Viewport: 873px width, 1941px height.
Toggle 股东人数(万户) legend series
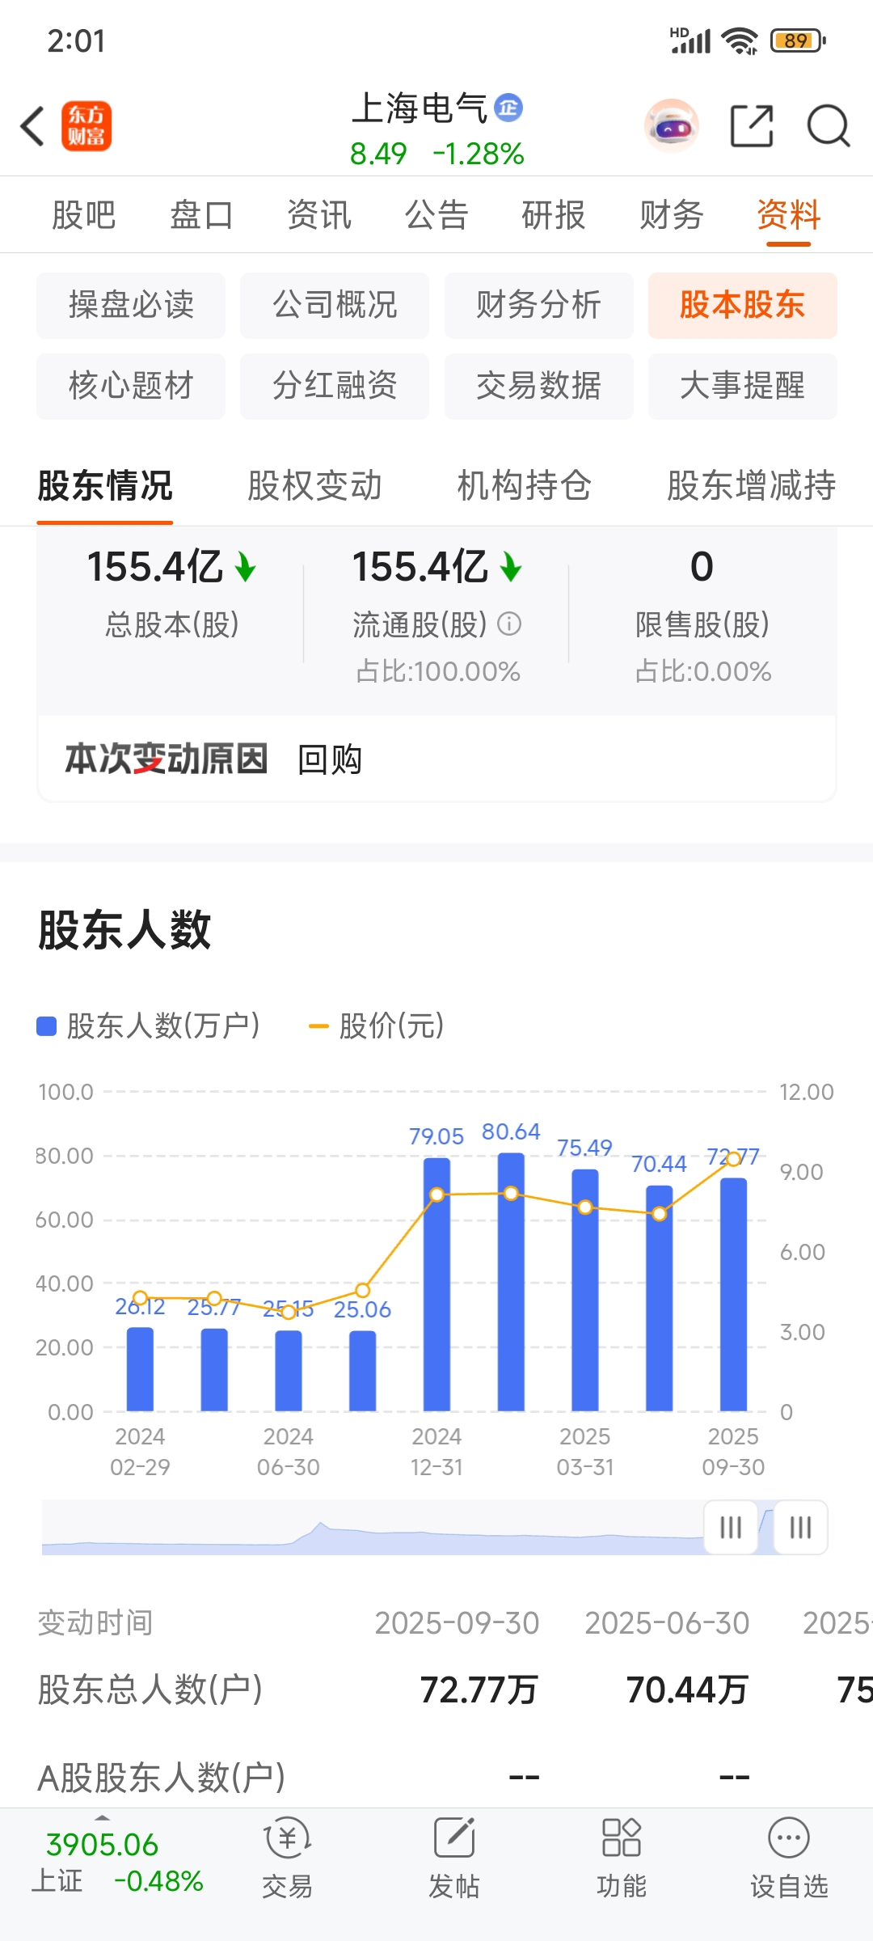tap(149, 1025)
